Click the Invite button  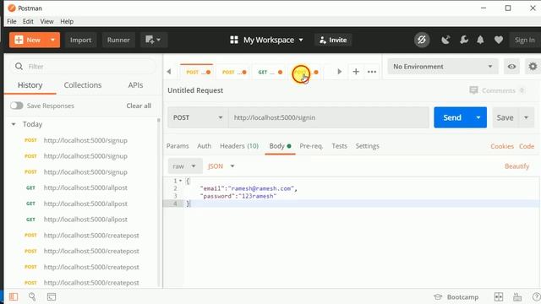[x=333, y=40]
